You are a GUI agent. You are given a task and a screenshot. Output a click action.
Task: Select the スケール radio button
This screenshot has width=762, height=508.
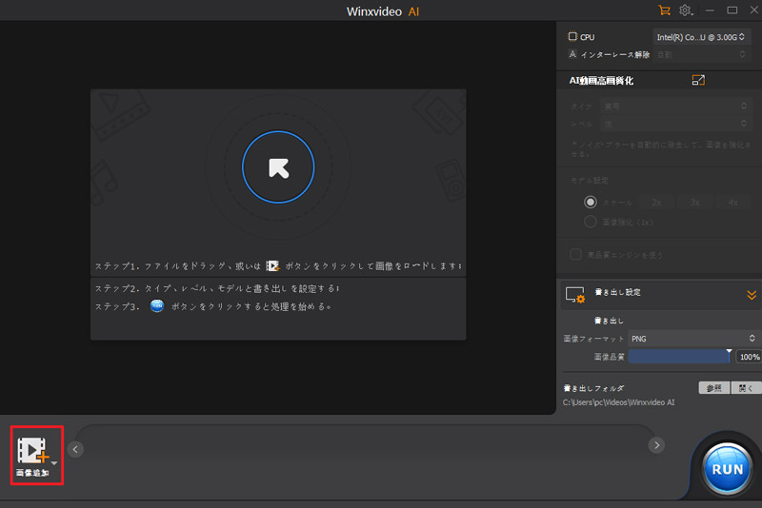click(590, 202)
